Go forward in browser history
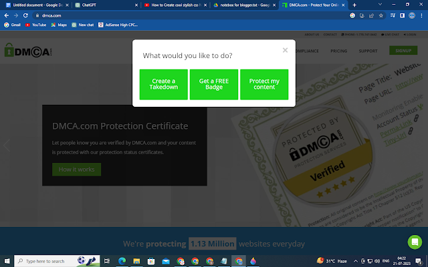 coord(16,15)
